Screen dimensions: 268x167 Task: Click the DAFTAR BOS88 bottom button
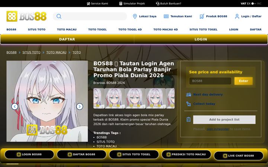[x=82, y=154]
